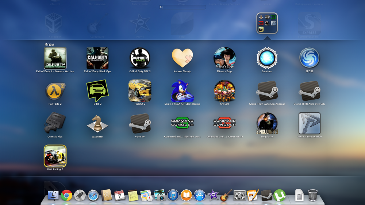The height and width of the screenshot is (205, 365).
Task: Launch DiRT 2 game
Action: [97, 91]
